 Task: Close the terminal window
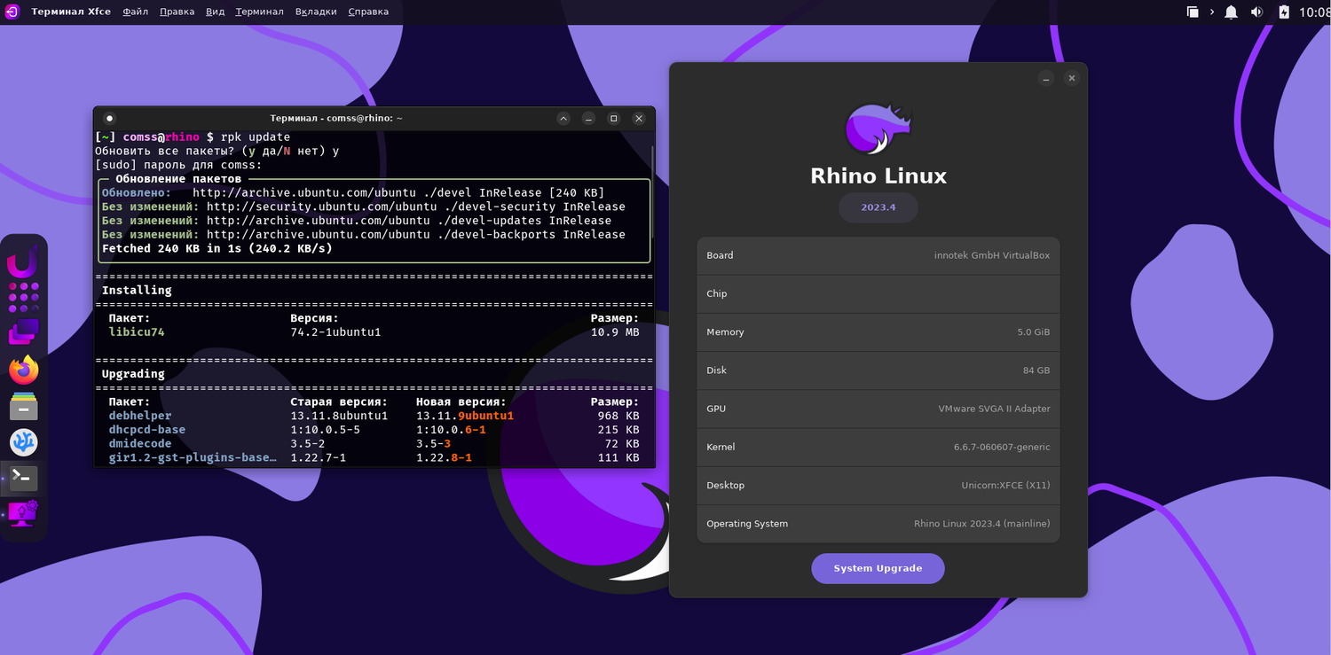pyautogui.click(x=639, y=118)
